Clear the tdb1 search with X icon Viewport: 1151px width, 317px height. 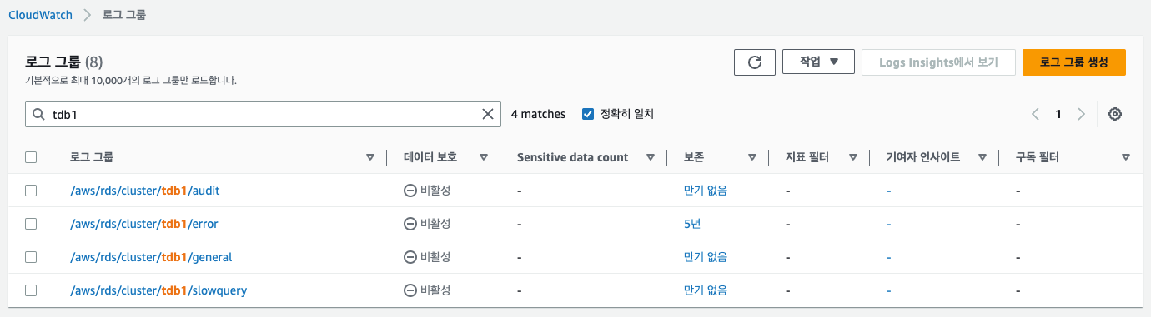tap(488, 114)
